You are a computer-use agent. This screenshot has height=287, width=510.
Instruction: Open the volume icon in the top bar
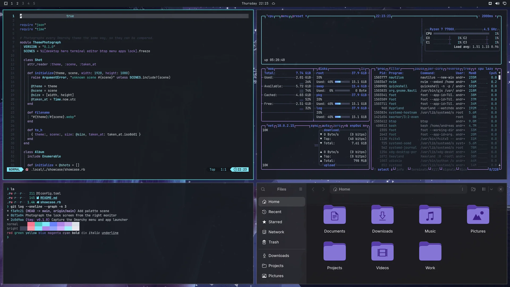(x=497, y=3)
